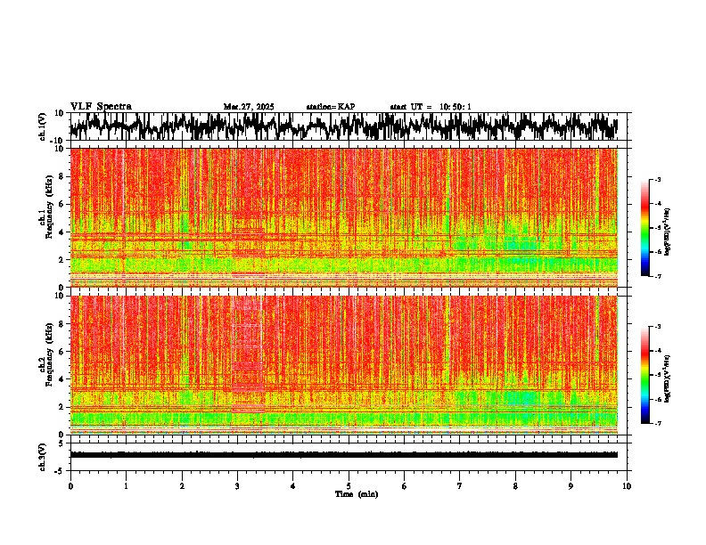Select the ch.2 PSD color scale bar
Screen dimensions: 706x545
(x=645, y=375)
